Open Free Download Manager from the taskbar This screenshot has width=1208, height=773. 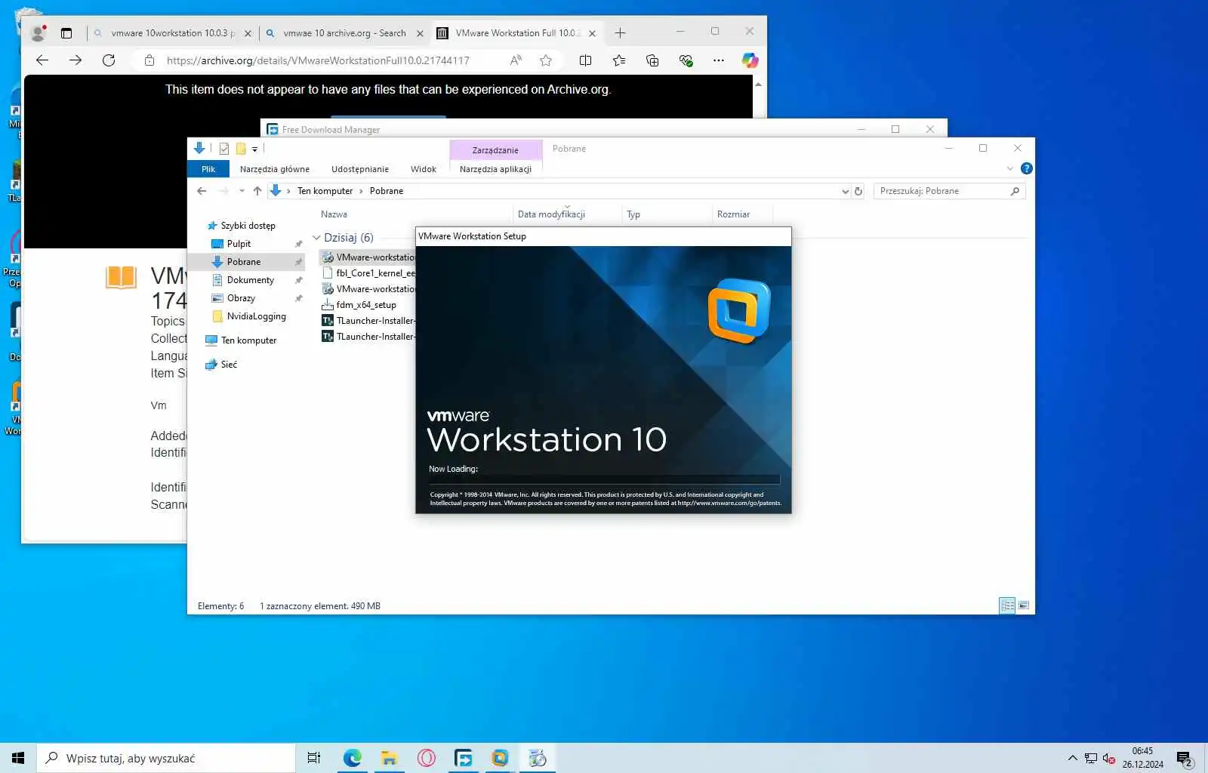[x=464, y=758]
